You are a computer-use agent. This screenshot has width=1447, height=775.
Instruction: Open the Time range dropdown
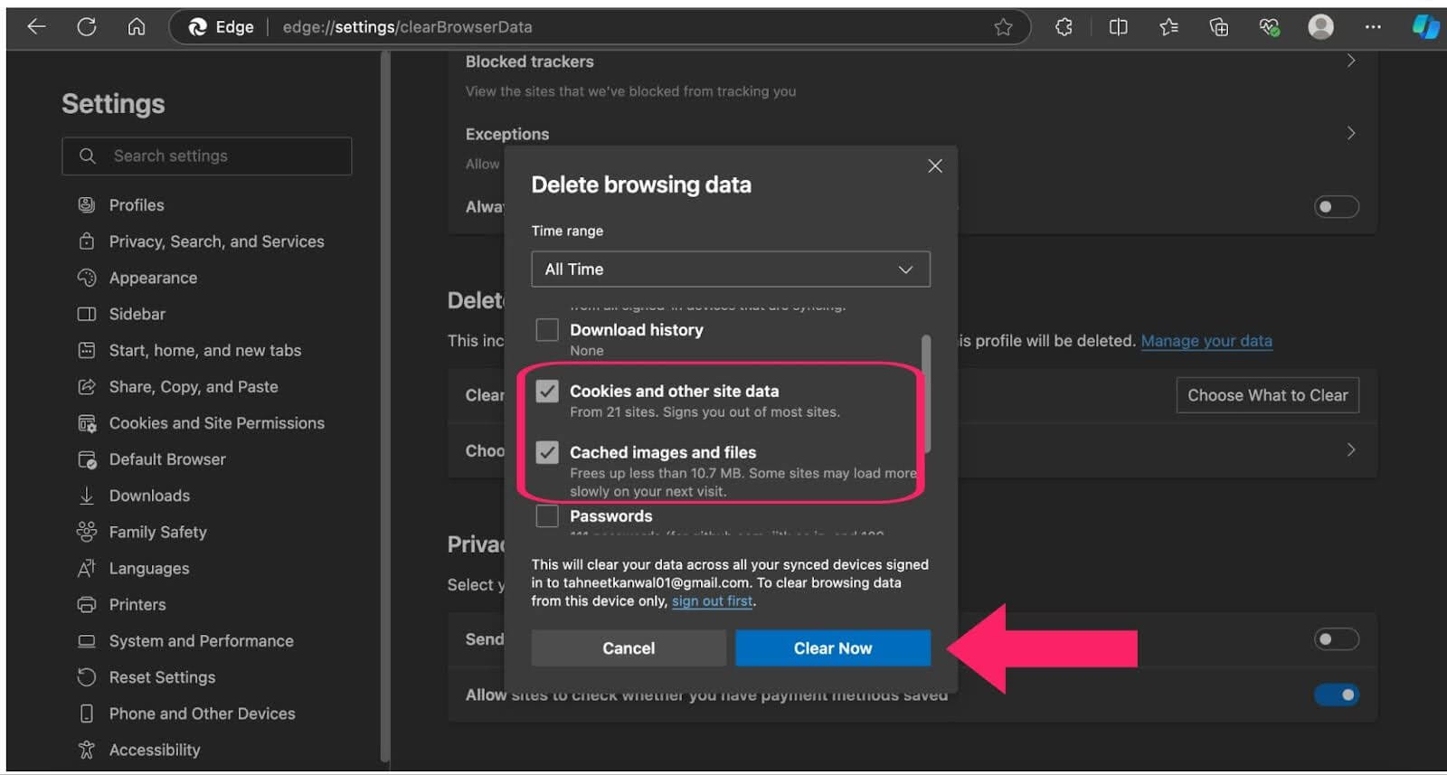730,269
